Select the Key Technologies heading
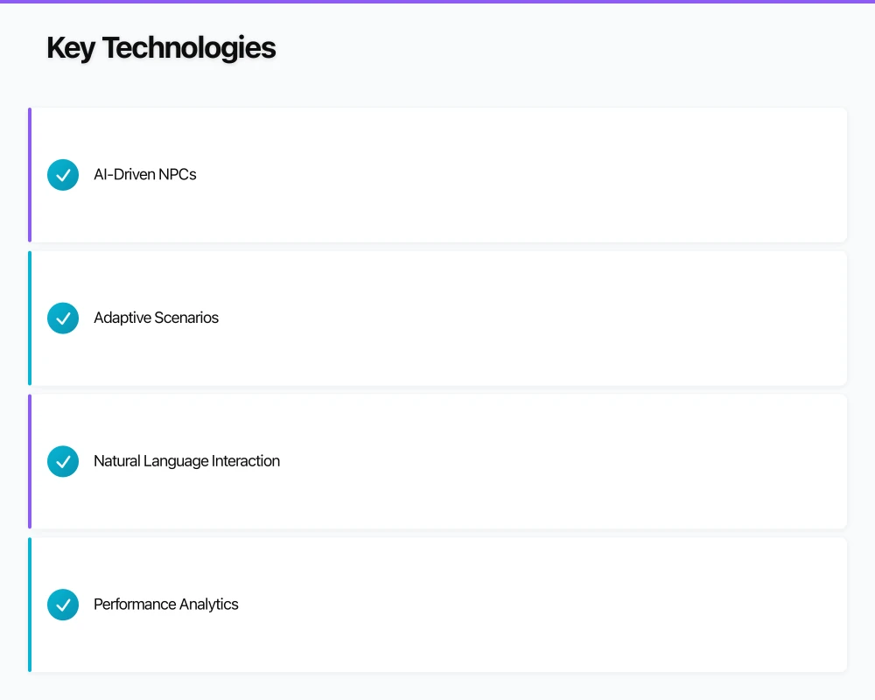Screen dimensions: 875x700 161,47
